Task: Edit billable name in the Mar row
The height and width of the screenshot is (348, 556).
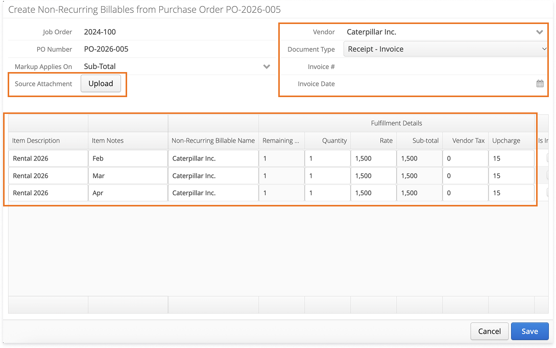Action: click(x=213, y=176)
